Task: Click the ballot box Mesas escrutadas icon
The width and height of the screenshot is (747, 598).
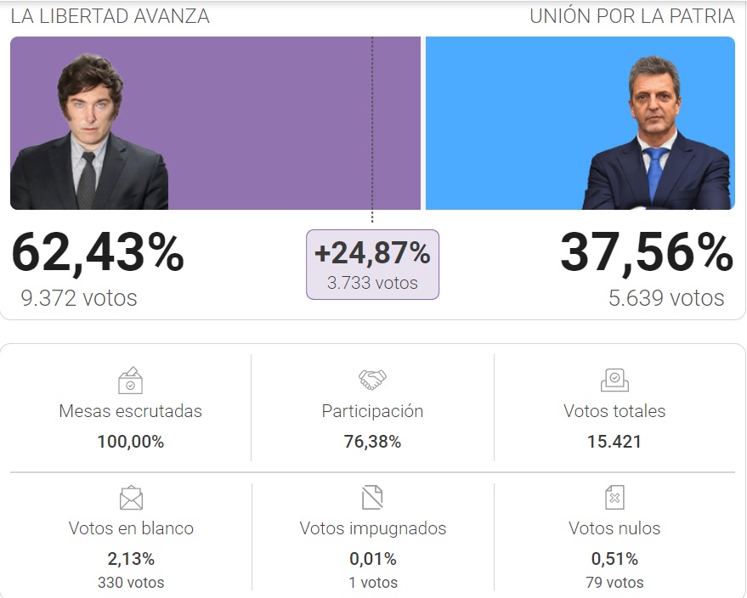Action: [x=130, y=380]
